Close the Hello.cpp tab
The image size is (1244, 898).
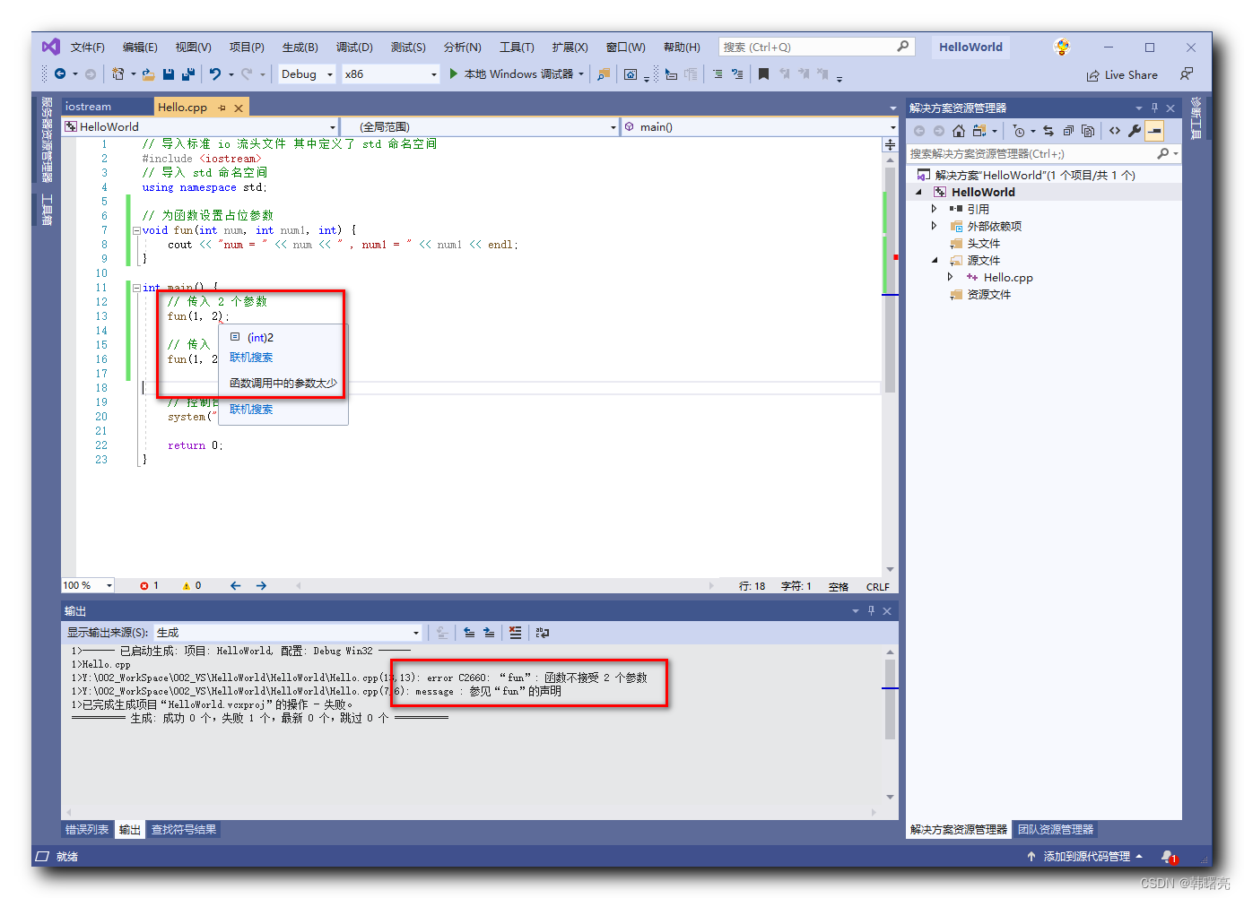(x=239, y=108)
